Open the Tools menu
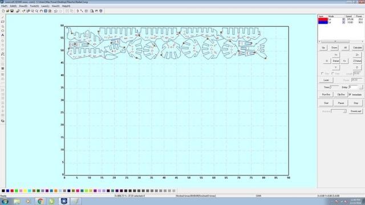The width and height of the screenshot is (365, 205). coord(34,6)
